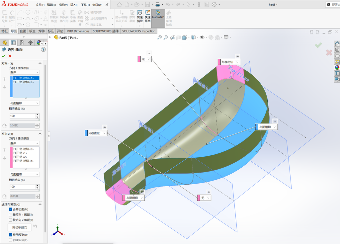Switch to the 钣金 ribbon tab
This screenshot has width=340, height=244.
pos(32,31)
